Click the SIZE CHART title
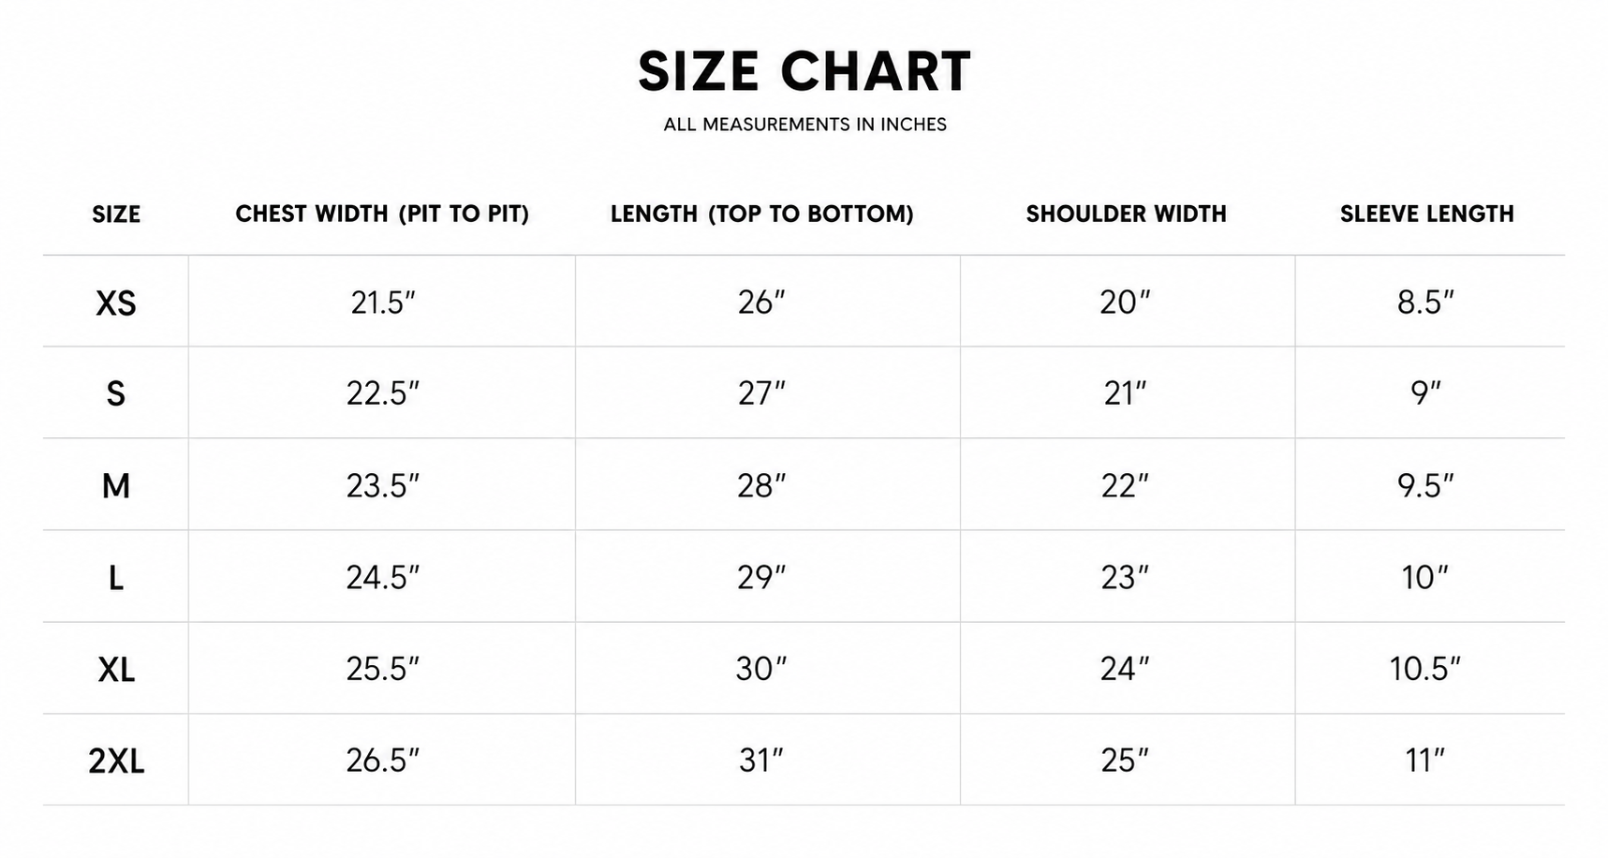The height and width of the screenshot is (858, 1608). coord(804,71)
